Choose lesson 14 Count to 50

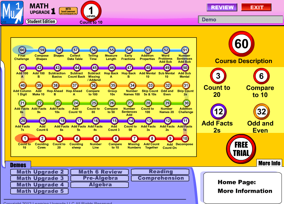pos(131,121)
